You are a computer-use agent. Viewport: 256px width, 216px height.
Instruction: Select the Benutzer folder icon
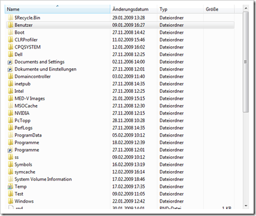click(x=10, y=25)
